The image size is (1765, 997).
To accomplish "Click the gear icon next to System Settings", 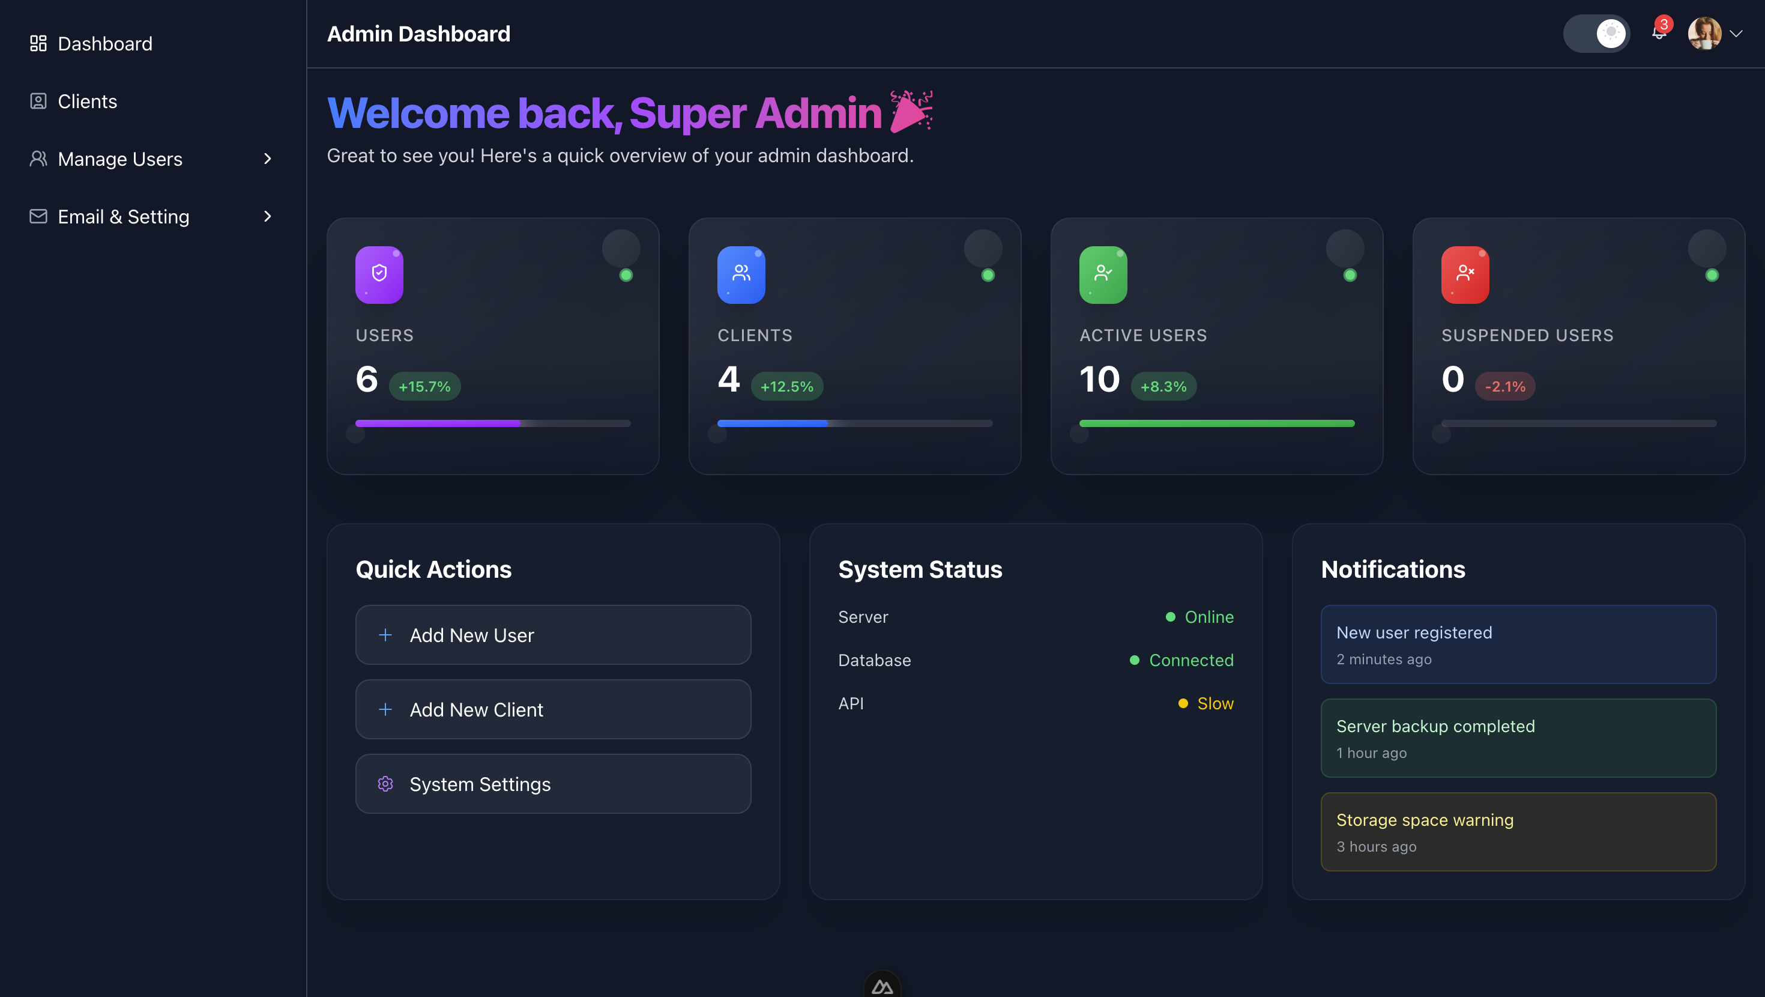I will tap(386, 784).
